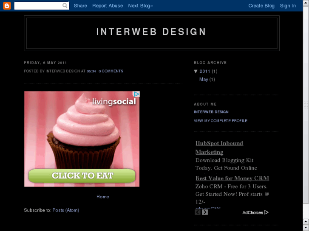Open the Share navbar link

pos(80,6)
